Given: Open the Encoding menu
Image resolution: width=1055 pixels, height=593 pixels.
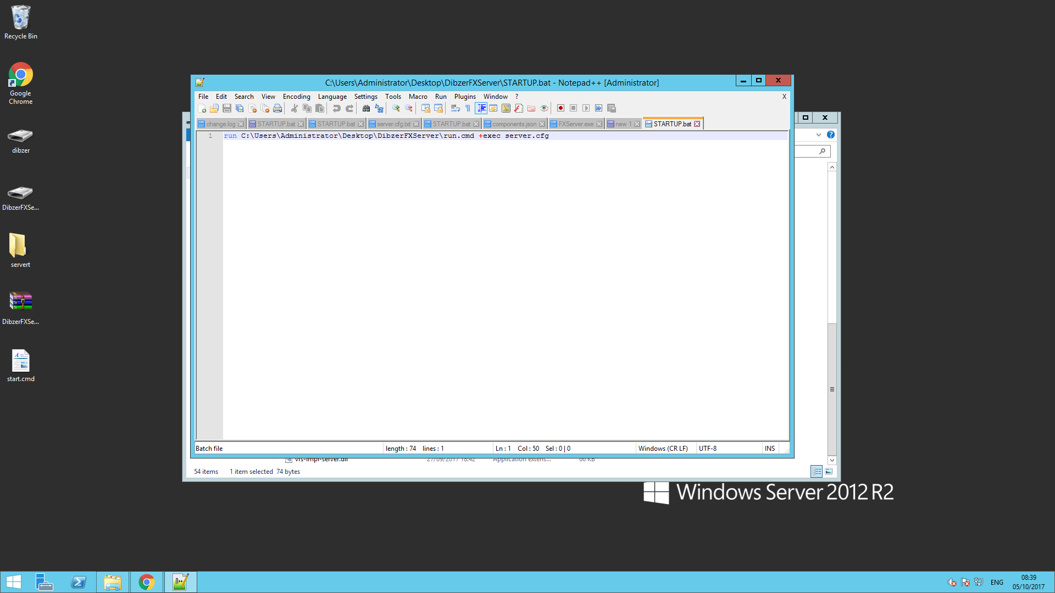Looking at the screenshot, I should pyautogui.click(x=296, y=97).
